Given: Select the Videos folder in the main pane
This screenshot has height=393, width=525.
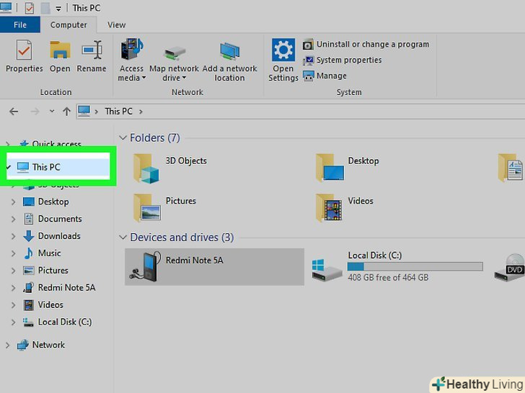Looking at the screenshot, I should [345, 207].
